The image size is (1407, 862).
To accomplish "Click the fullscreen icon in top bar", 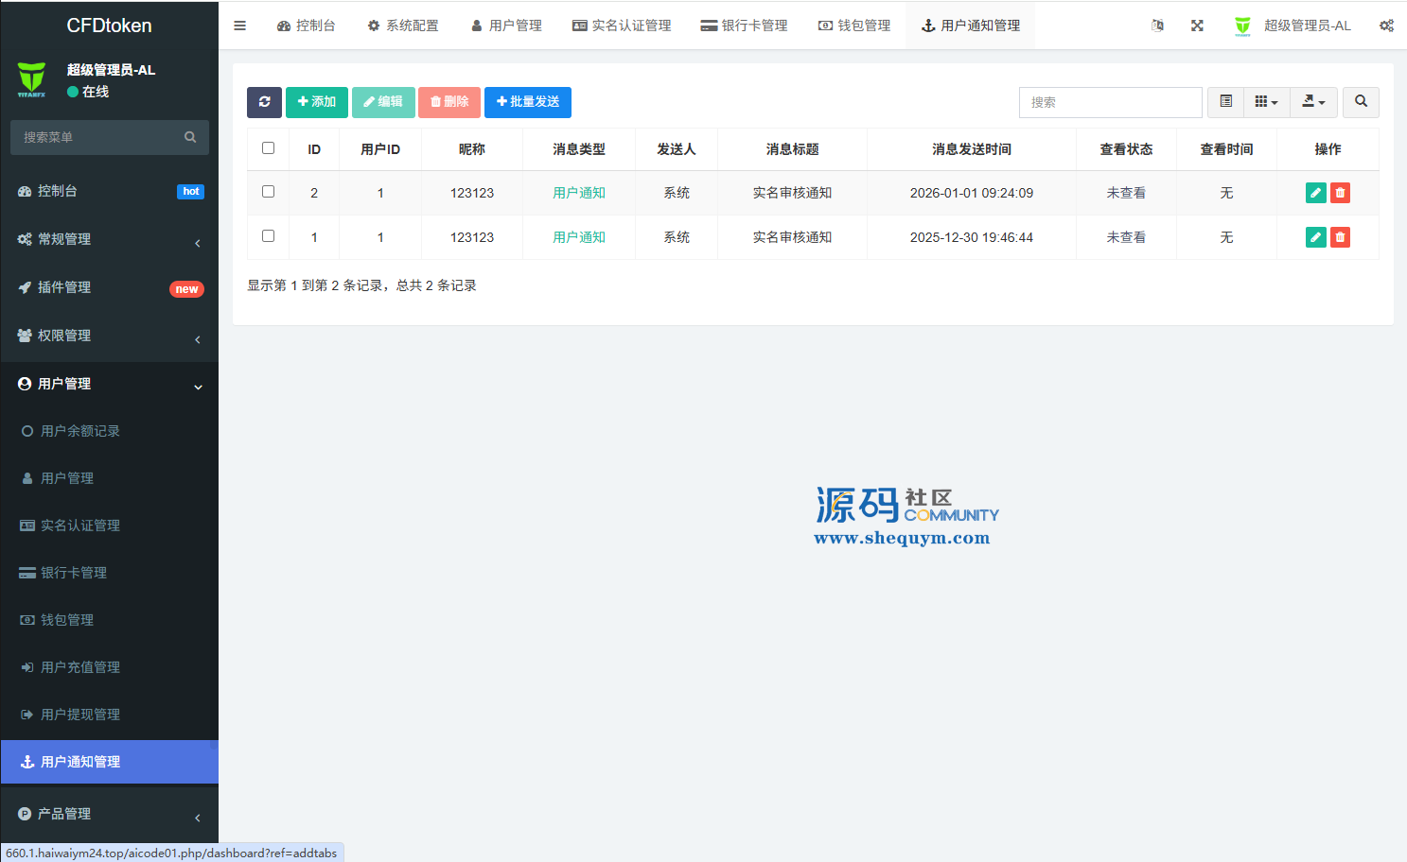I will pyautogui.click(x=1197, y=26).
